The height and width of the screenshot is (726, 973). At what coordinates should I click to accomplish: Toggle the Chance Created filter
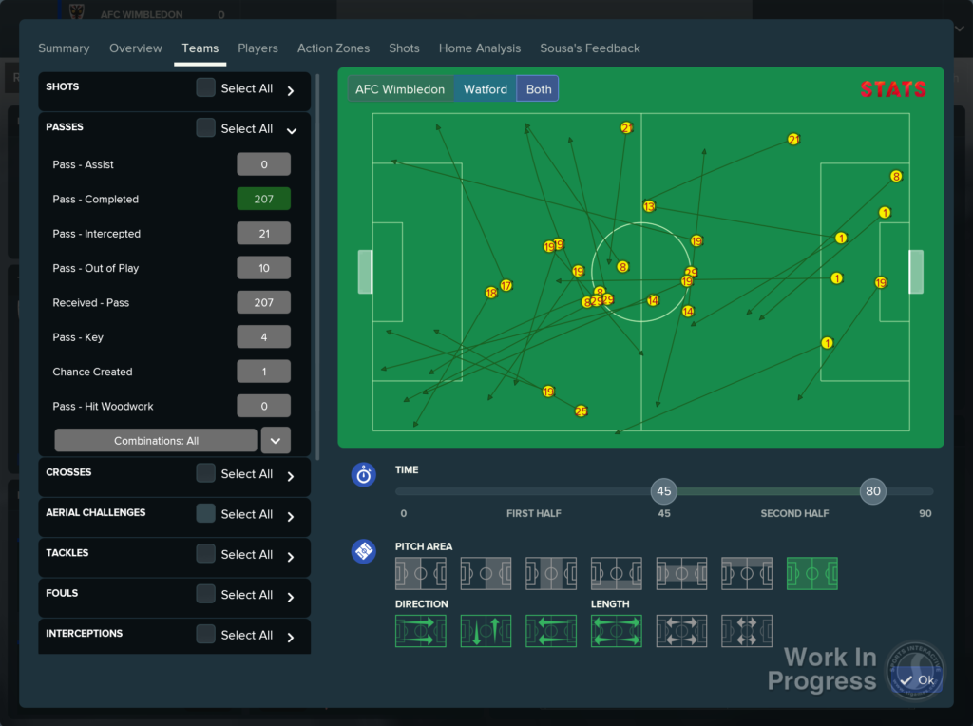coord(264,372)
